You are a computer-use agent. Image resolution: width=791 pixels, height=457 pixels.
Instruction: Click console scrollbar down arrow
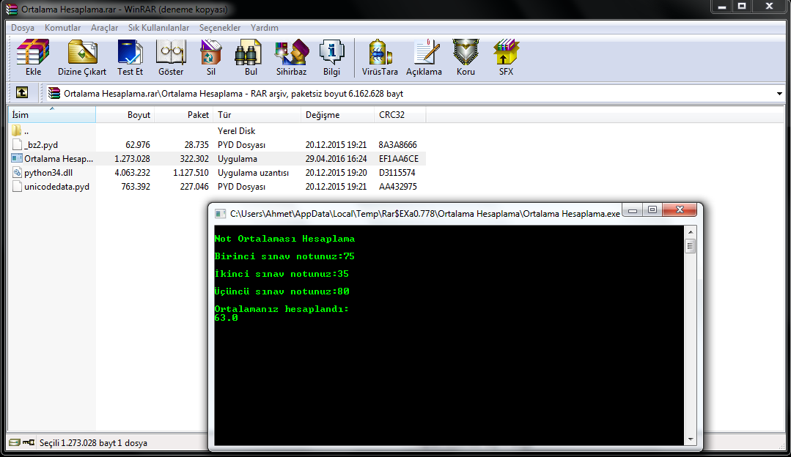pos(691,439)
